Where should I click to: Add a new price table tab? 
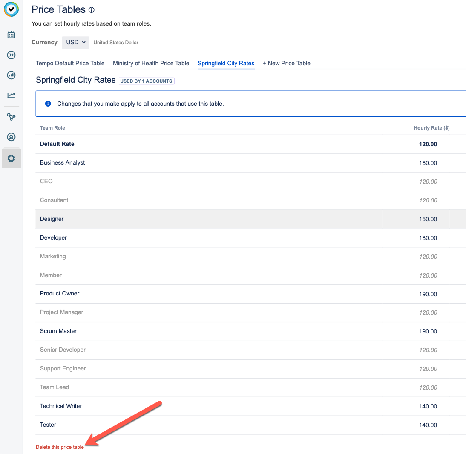[x=286, y=63]
